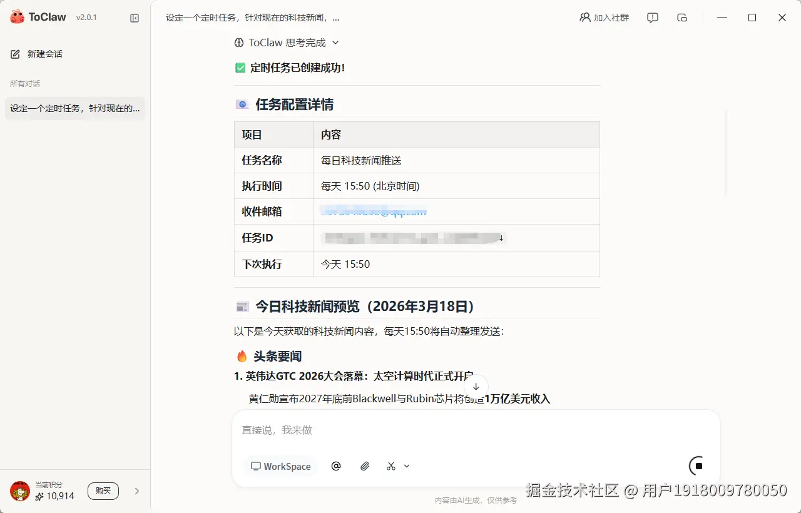Click the blurred email link in 收件邮箱 row
Screen dimensions: 801x513
374,211
